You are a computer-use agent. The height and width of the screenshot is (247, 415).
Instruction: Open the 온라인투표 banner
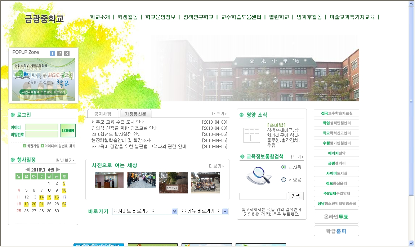coord(336,217)
